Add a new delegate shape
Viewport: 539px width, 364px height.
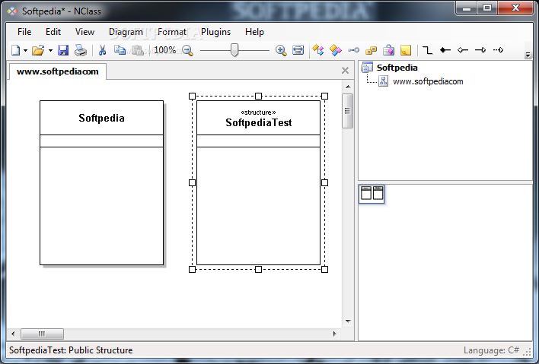click(388, 50)
